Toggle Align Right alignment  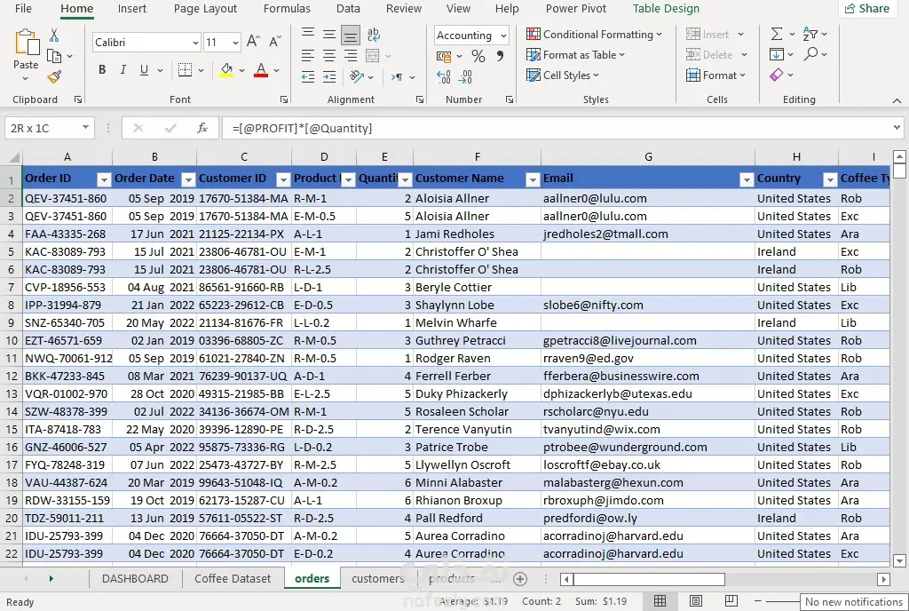click(350, 56)
